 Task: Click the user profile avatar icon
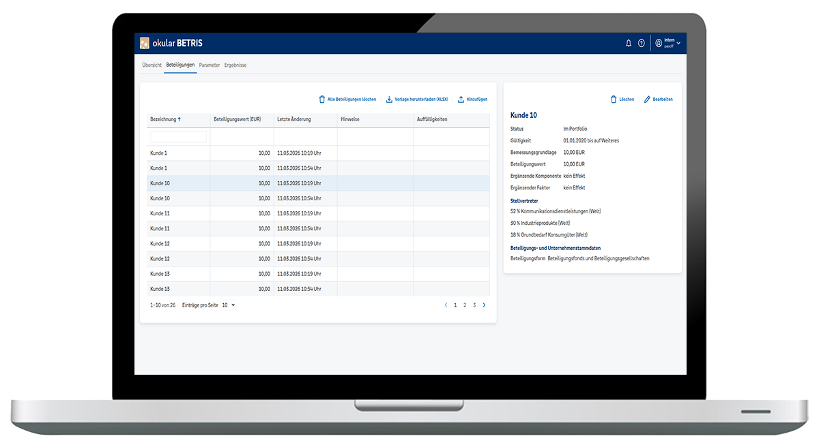tap(659, 43)
